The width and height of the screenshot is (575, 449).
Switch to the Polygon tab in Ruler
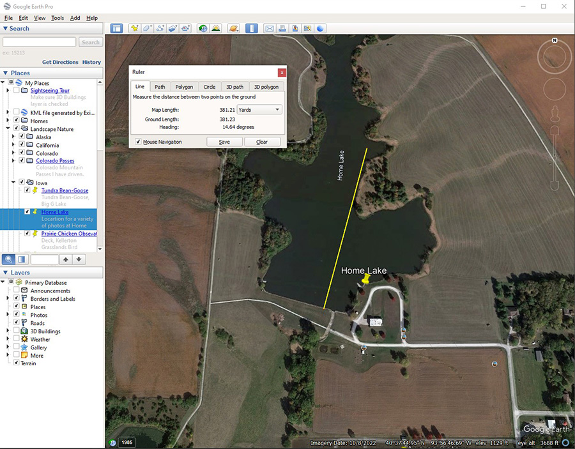[184, 87]
